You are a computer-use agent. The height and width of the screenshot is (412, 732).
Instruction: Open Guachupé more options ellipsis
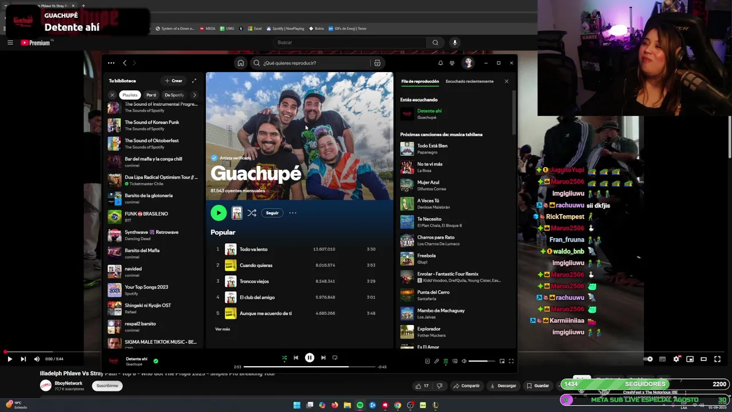[x=293, y=213]
